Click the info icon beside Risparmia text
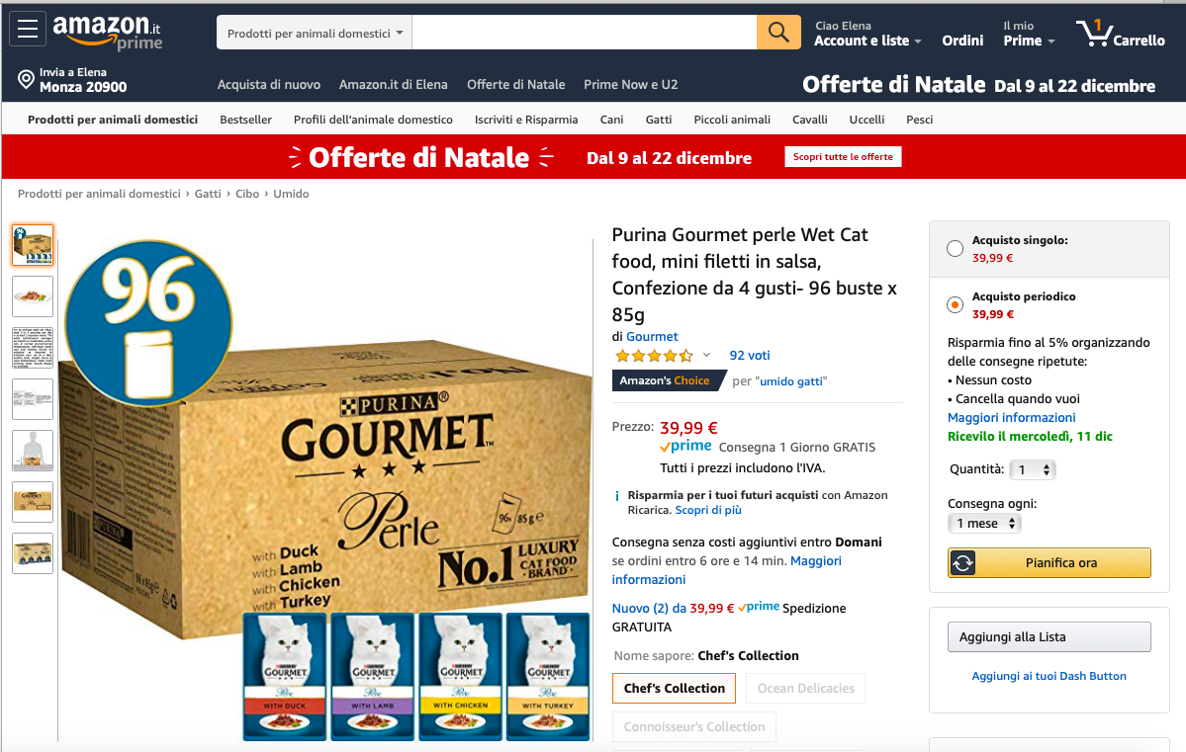 617,496
